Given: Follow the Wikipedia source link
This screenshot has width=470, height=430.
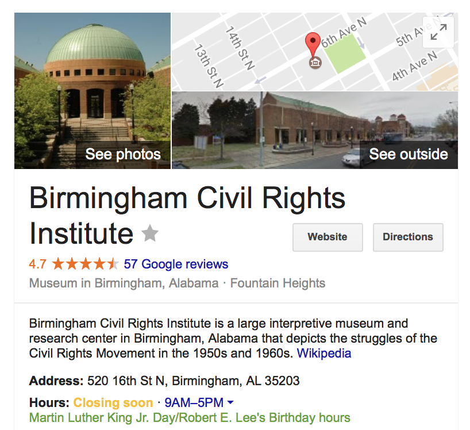Looking at the screenshot, I should point(323,353).
